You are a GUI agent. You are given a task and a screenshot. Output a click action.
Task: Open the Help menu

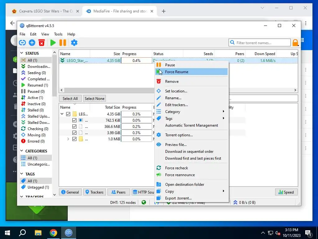[x=71, y=34]
